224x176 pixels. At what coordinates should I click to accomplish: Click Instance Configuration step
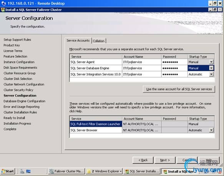coord(19,62)
